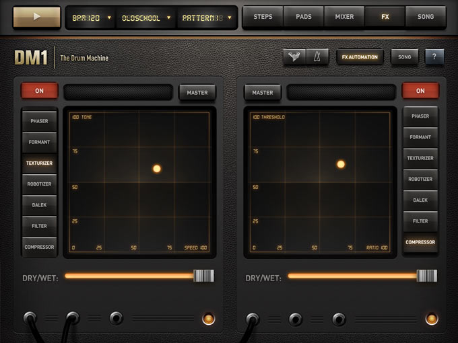Click the right DRY/WET slider handle
This screenshot has height=343, width=458.
tap(427, 276)
